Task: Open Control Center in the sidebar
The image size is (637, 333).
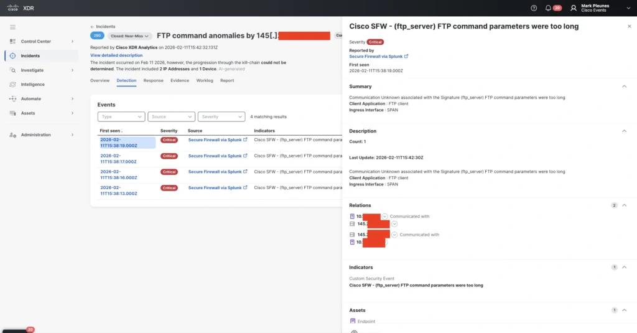Action: click(x=35, y=42)
